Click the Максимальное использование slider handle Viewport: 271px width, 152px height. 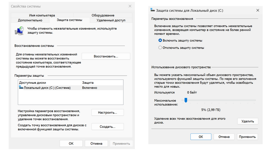(x=186, y=100)
